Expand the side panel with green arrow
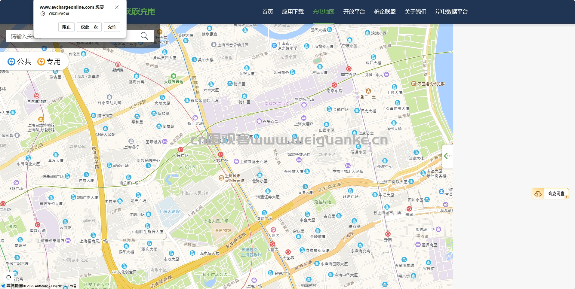Viewport: 575px width, 289px height. (448, 156)
